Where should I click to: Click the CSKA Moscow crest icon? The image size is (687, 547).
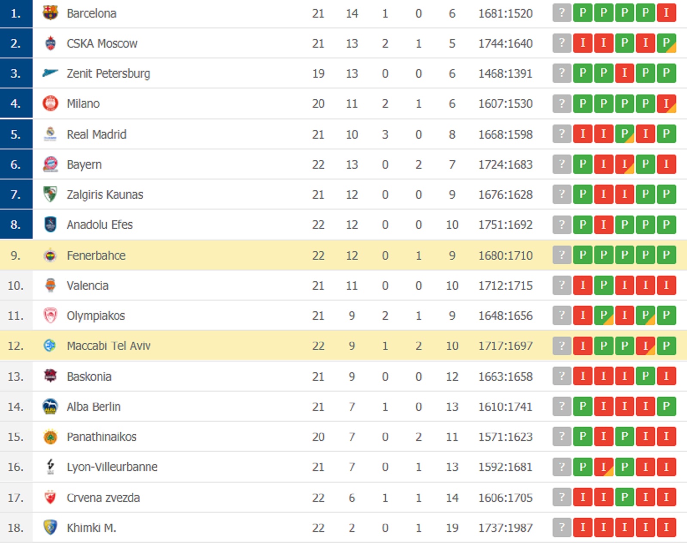50,43
